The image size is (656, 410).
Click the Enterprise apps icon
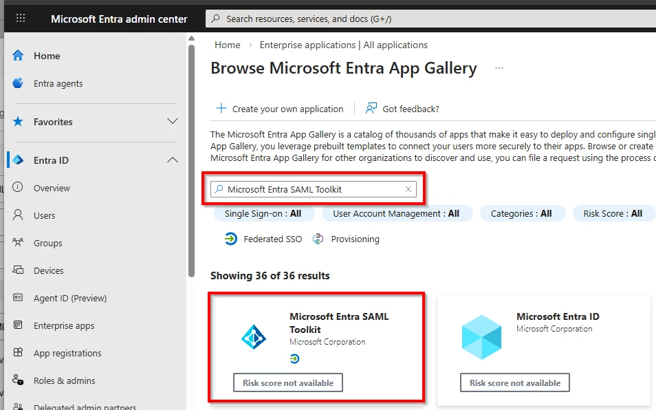coord(18,325)
